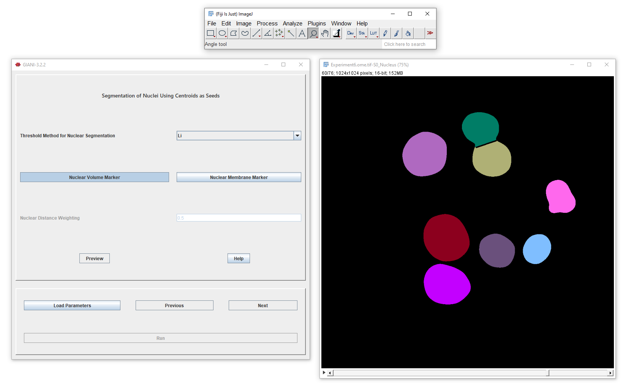Select the Text tool
The image size is (623, 388).
coord(302,33)
